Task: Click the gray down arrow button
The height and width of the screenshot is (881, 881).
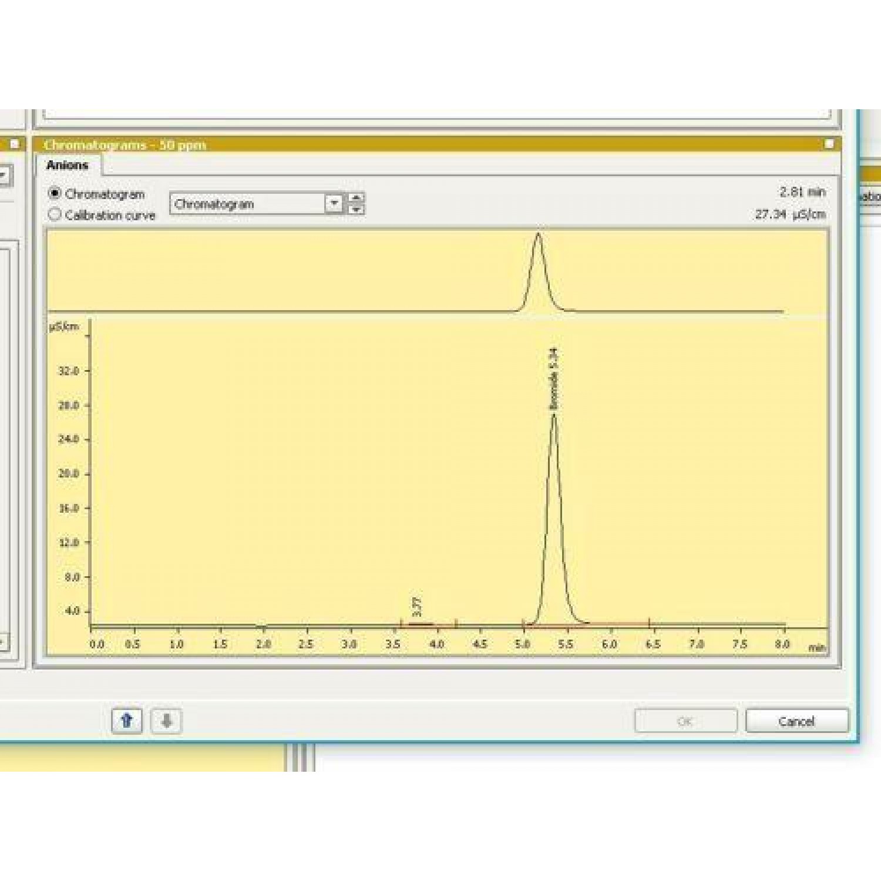Action: coord(166,721)
